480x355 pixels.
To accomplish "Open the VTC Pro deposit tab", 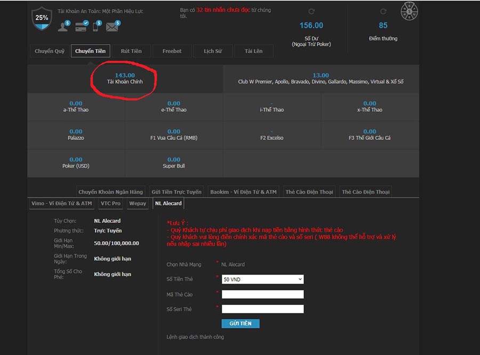I will pos(110,203).
